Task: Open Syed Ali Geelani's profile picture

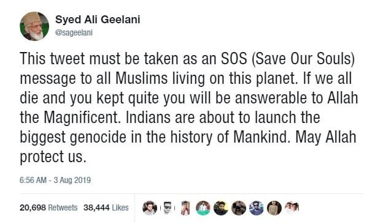Action: click(x=34, y=26)
